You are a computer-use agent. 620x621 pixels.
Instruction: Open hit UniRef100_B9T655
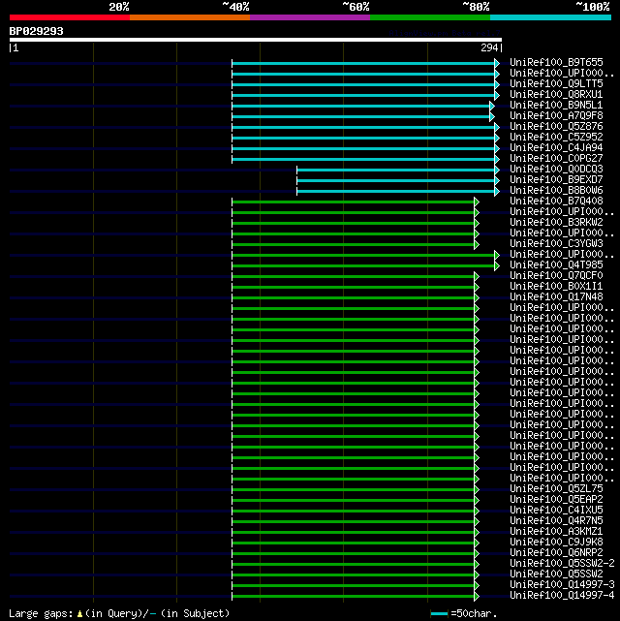556,62
